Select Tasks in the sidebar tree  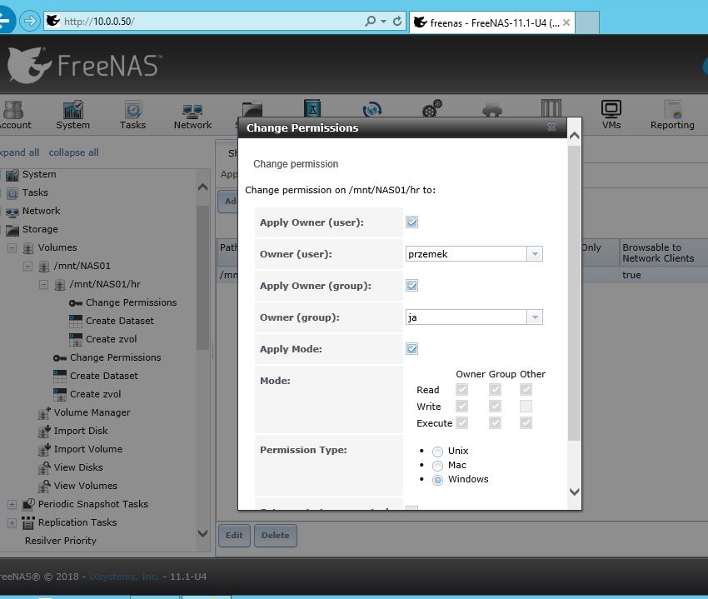point(35,193)
